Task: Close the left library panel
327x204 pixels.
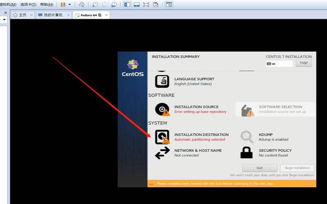Action: [6, 13]
